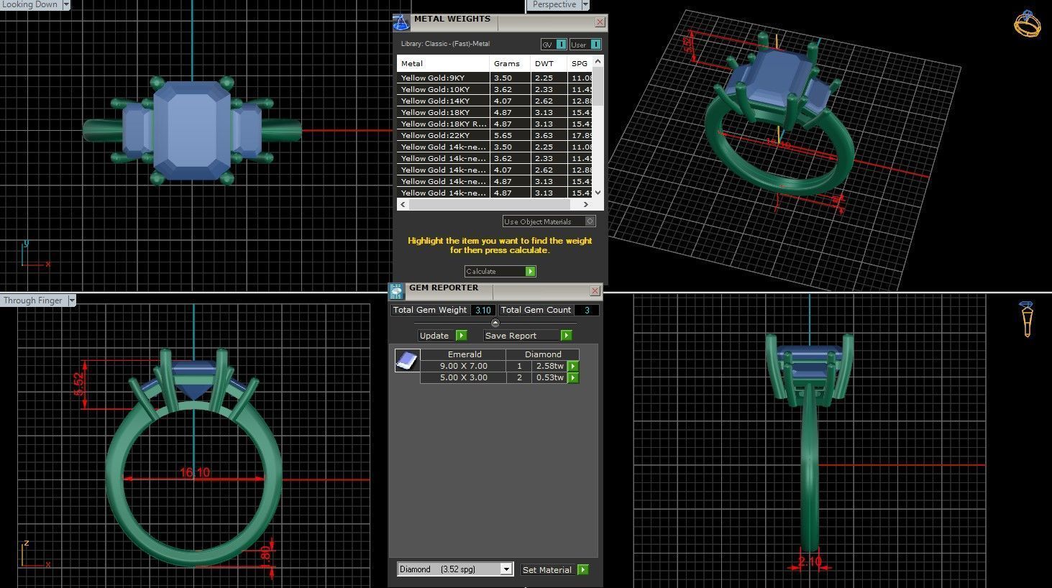Open Diamond (3.52 spg) material dropdown
The image size is (1052, 588).
pos(506,569)
